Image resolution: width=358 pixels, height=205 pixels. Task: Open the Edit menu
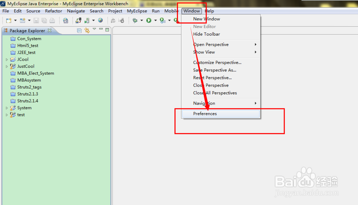tap(18, 11)
